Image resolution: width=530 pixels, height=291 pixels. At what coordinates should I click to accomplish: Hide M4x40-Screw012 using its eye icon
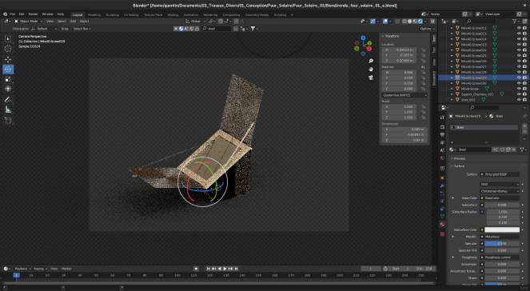click(x=519, y=28)
